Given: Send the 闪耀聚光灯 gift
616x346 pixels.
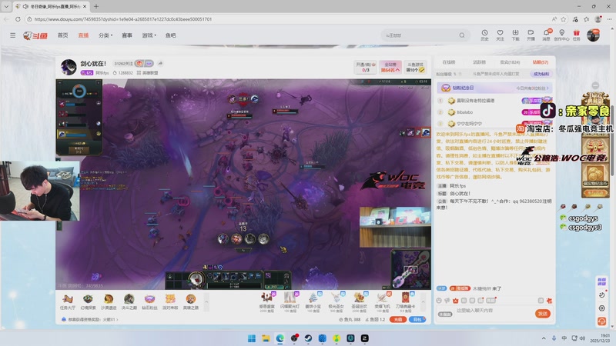Looking at the screenshot, I should [290, 301].
